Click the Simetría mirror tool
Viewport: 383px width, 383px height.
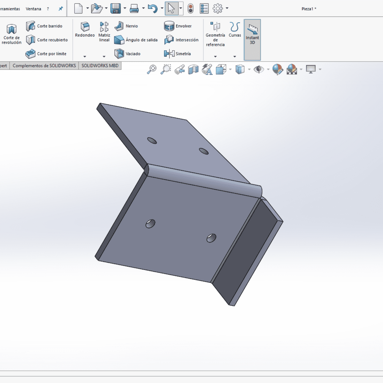tap(177, 54)
